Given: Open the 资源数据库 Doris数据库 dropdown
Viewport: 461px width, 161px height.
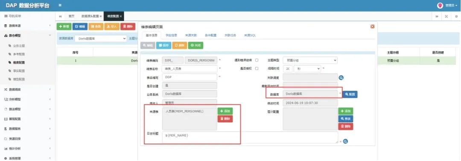Looking at the screenshot, I should point(101,38).
